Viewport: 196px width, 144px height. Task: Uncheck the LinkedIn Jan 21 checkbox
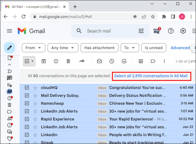point(27,135)
